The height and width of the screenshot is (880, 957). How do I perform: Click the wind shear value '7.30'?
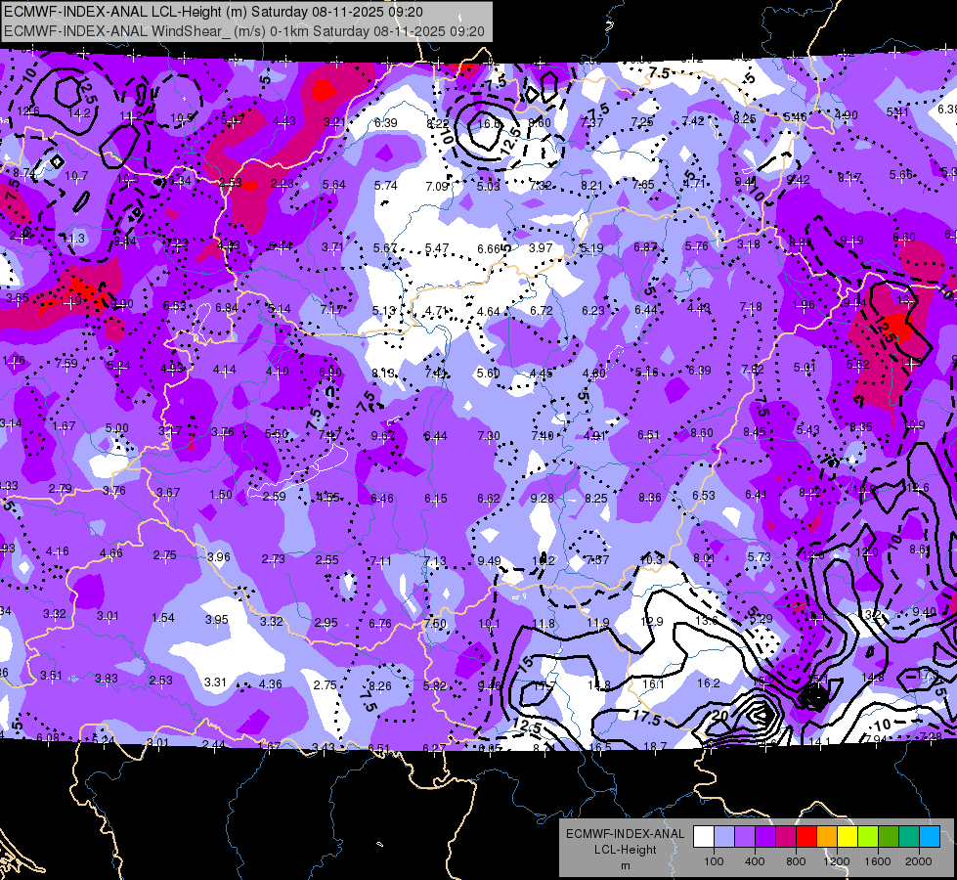pos(488,435)
